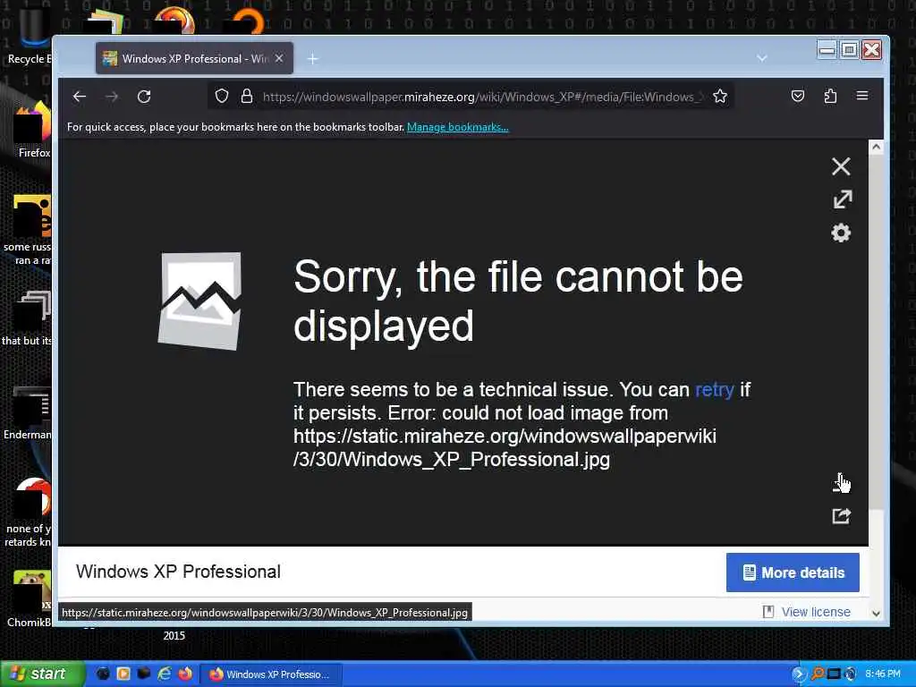The width and height of the screenshot is (916, 687).
Task: Select the Windows XP Professio... taskbar button
Action: pos(270,674)
